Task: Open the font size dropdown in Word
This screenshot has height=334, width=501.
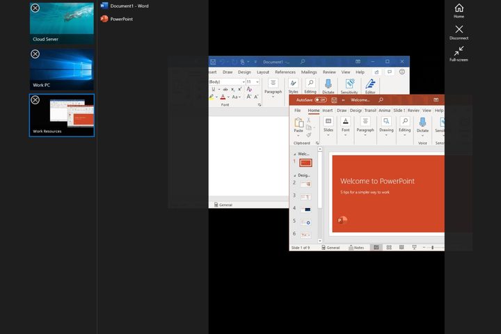Action: coord(257,82)
